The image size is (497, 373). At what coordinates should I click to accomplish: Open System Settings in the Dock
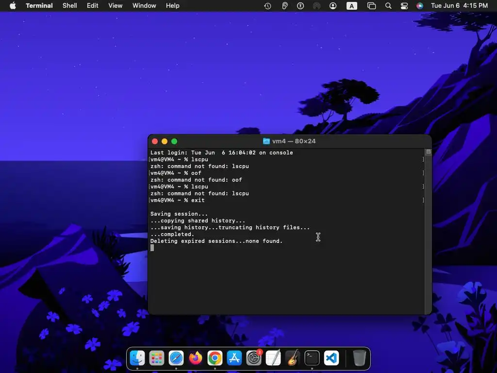254,358
